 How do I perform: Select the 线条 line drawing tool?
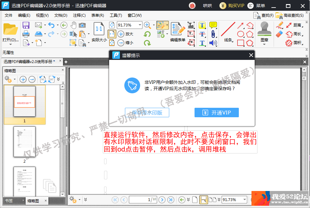click(228, 32)
